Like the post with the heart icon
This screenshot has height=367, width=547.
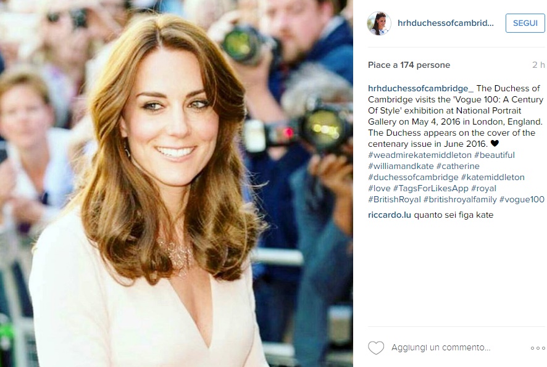coord(376,347)
